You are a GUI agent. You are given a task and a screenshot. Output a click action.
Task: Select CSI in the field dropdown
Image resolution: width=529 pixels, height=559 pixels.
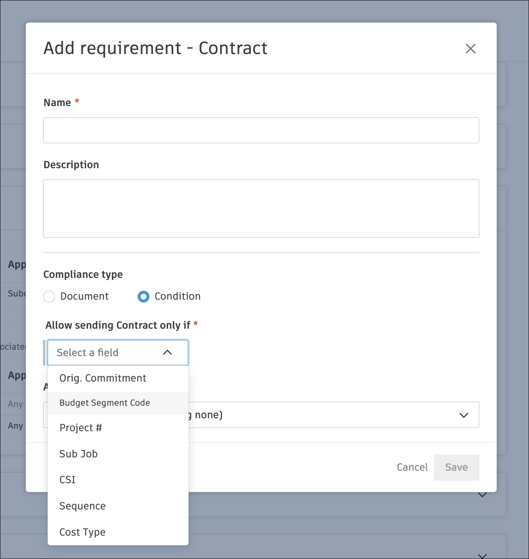(67, 480)
